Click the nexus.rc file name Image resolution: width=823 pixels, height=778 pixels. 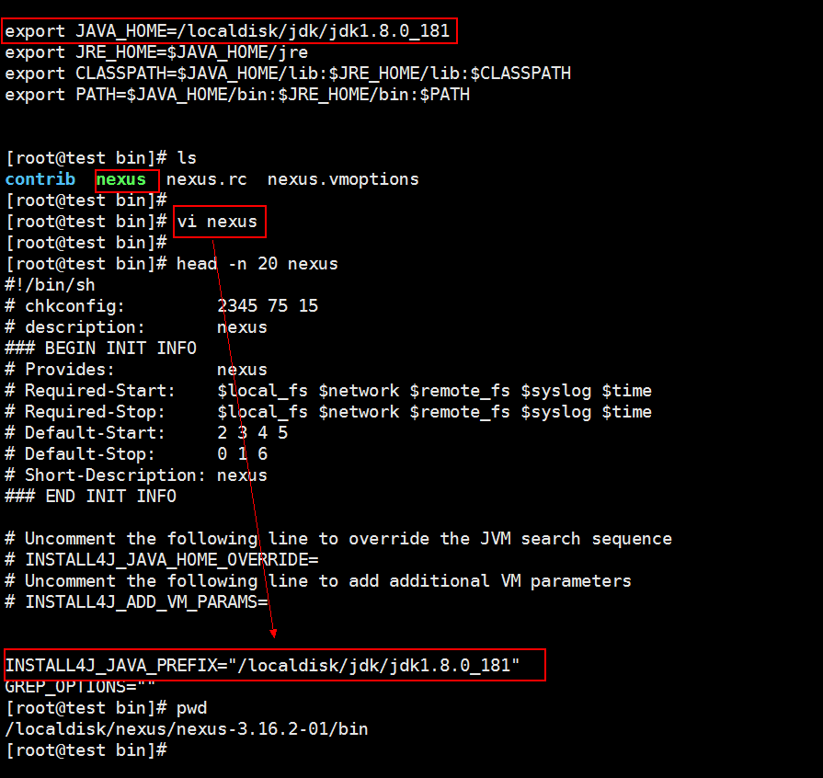tap(206, 179)
